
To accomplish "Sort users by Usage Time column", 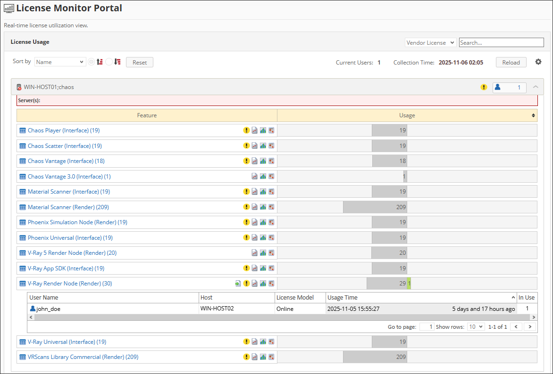I will click(419, 297).
